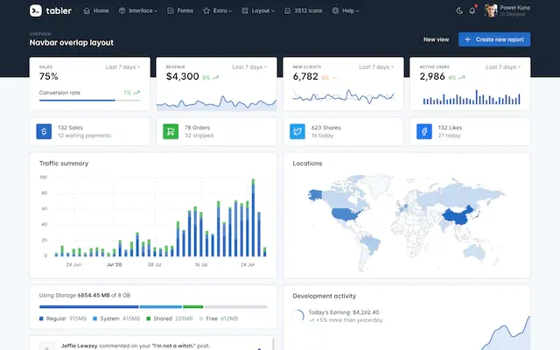Click the Create new report button
This screenshot has height=350, width=560.
494,39
